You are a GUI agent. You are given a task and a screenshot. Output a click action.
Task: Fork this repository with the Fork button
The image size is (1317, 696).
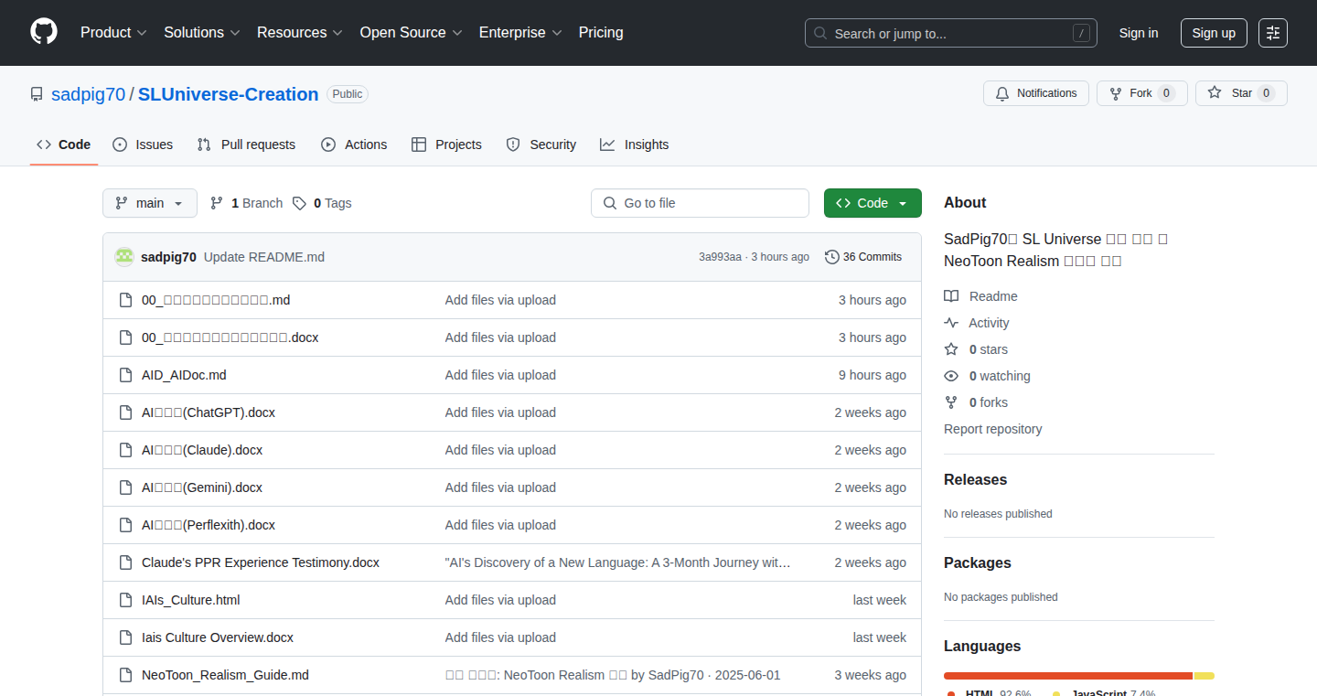click(x=1142, y=93)
